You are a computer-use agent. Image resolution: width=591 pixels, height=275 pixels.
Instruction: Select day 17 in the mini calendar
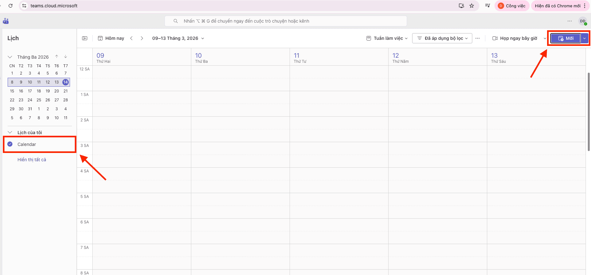(30, 91)
